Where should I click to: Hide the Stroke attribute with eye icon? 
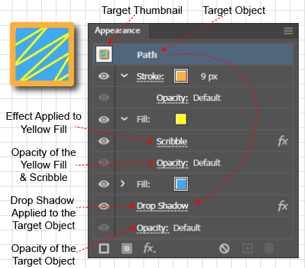(104, 76)
